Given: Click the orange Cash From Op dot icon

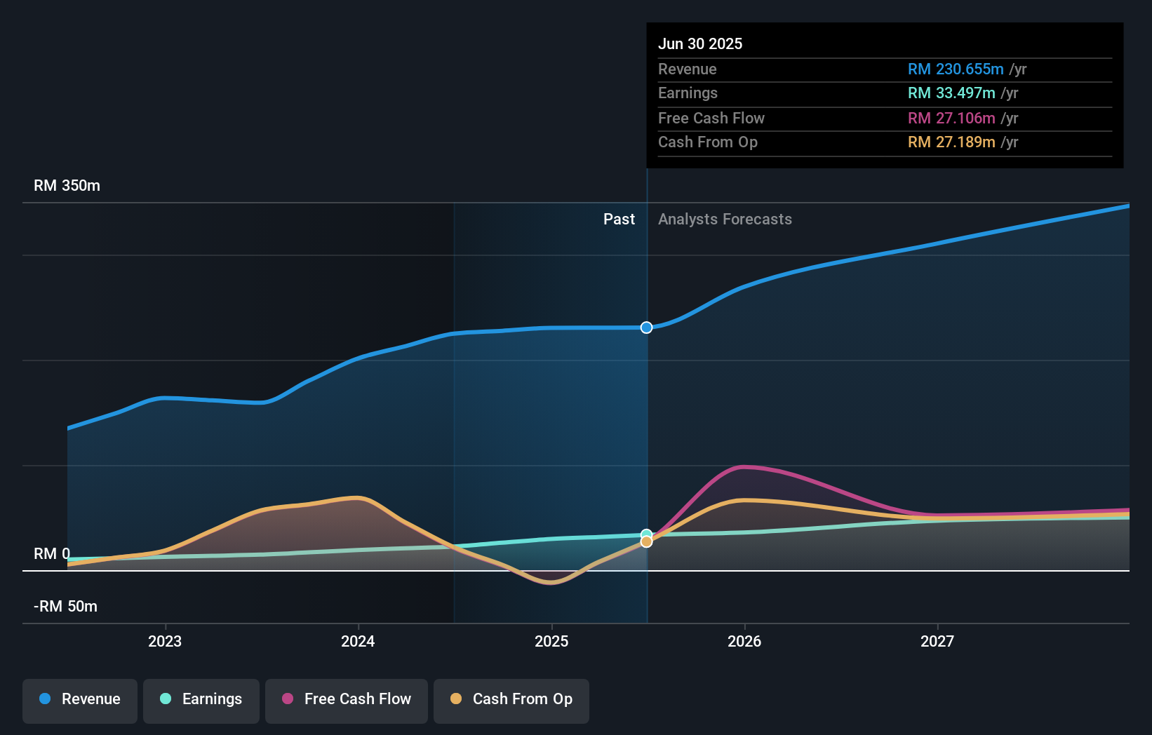Looking at the screenshot, I should 456,699.
